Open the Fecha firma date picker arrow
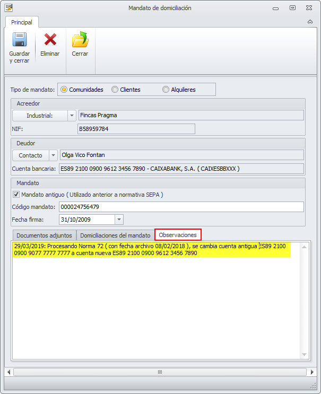321x394 pixels. (119, 220)
